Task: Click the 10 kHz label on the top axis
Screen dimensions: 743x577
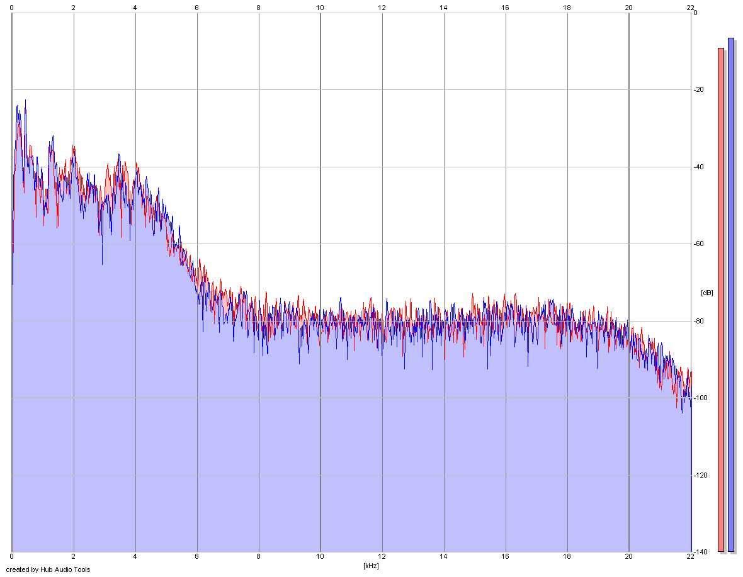Action: coord(320,8)
